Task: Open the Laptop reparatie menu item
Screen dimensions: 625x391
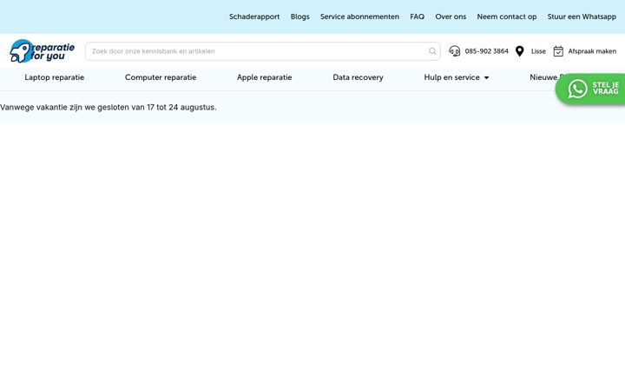Action: (x=54, y=77)
